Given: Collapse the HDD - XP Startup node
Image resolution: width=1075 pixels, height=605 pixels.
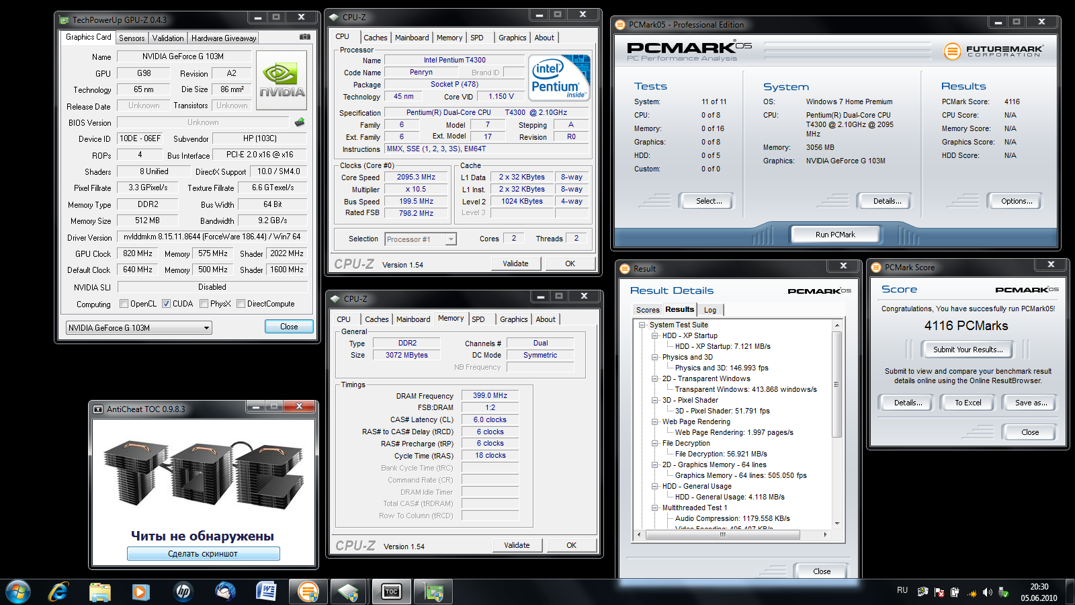Looking at the screenshot, I should click(x=655, y=335).
